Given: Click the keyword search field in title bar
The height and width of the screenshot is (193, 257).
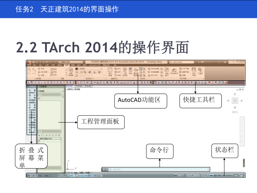Looking at the screenshot, I should click(x=181, y=62).
